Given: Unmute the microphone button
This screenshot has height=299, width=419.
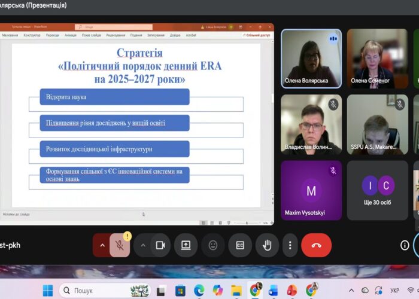Looking at the screenshot, I should (x=120, y=245).
